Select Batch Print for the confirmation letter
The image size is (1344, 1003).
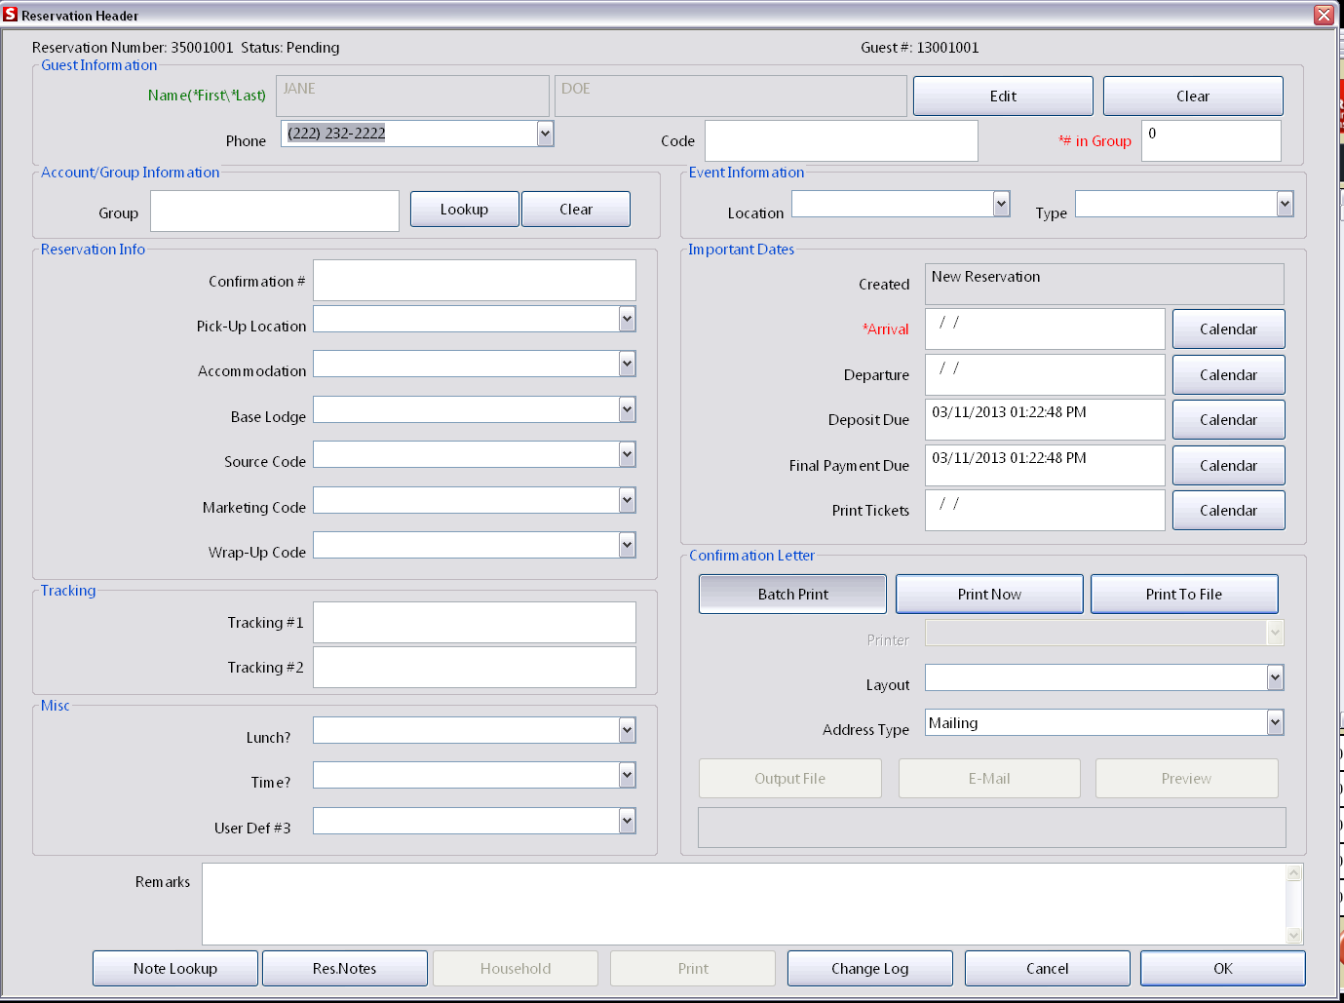(791, 594)
